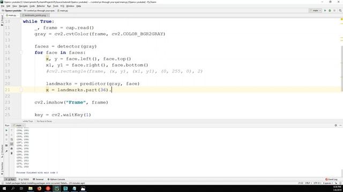The height and width of the screenshot is (192, 343).
Task: Open the Run menu
Action: coord(49,6)
